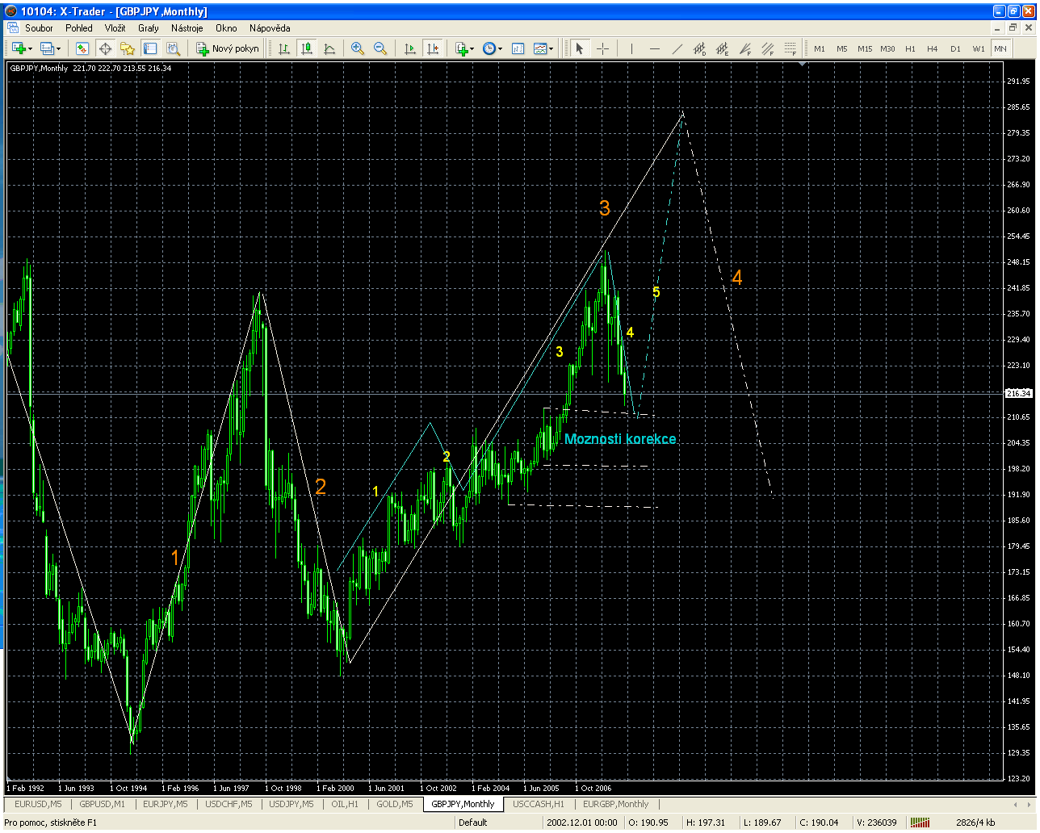Open the Pohled menu

click(x=79, y=27)
